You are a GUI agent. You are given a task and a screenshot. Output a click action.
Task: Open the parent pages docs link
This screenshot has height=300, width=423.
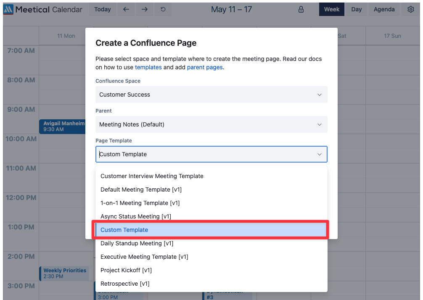click(x=205, y=67)
